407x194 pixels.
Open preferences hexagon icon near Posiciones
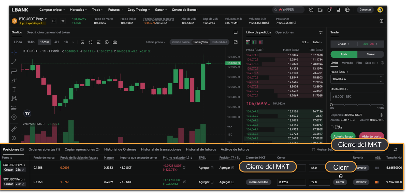click(381, 21)
